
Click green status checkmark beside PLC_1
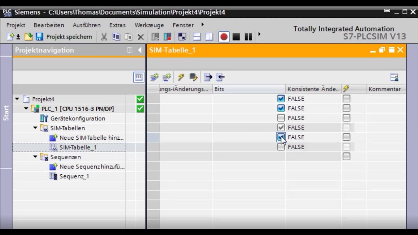tap(140, 108)
